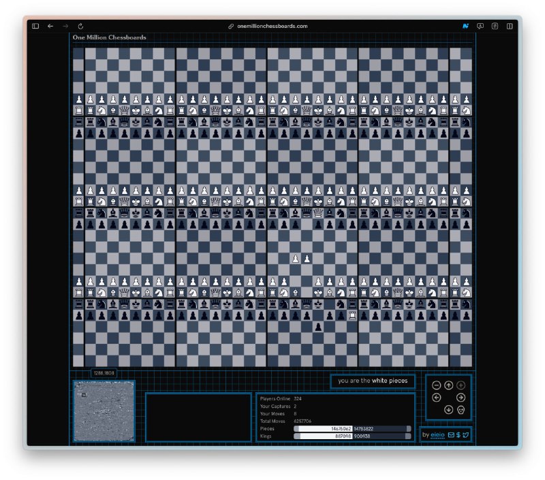Image resolution: width=545 pixels, height=480 pixels.
Task: Select the white rook among the black pawns
Action: [352, 316]
